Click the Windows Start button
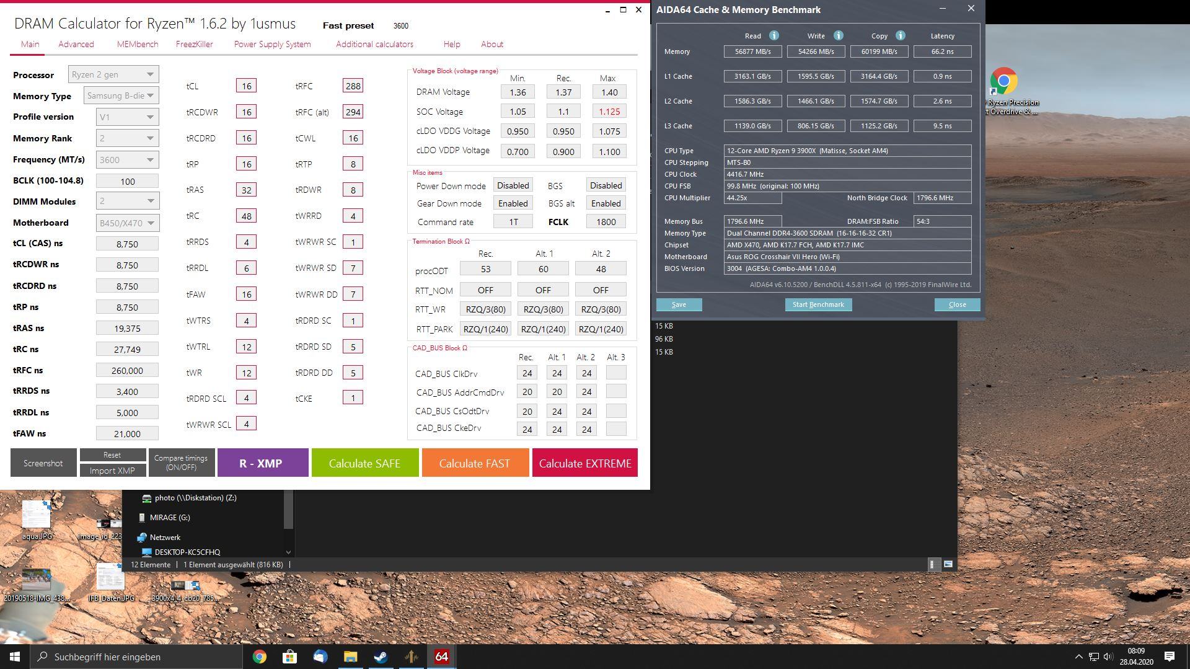The image size is (1190, 669). pyautogui.click(x=15, y=657)
